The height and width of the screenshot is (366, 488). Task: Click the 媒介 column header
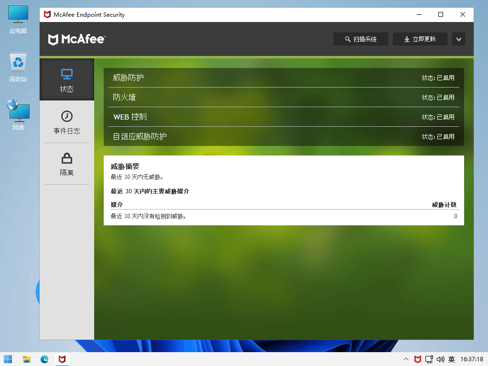coord(117,205)
